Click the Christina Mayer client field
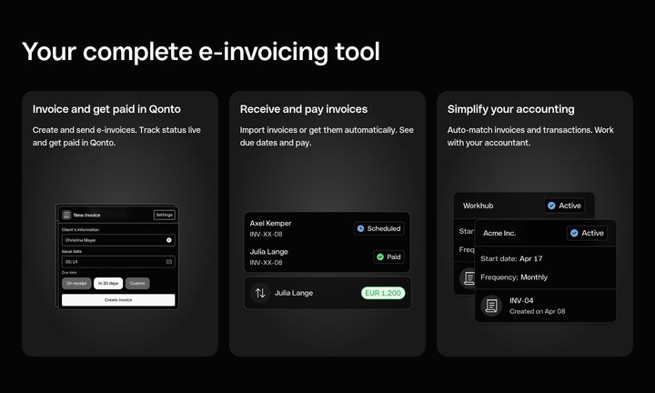Image resolution: width=655 pixels, height=393 pixels. [118, 240]
